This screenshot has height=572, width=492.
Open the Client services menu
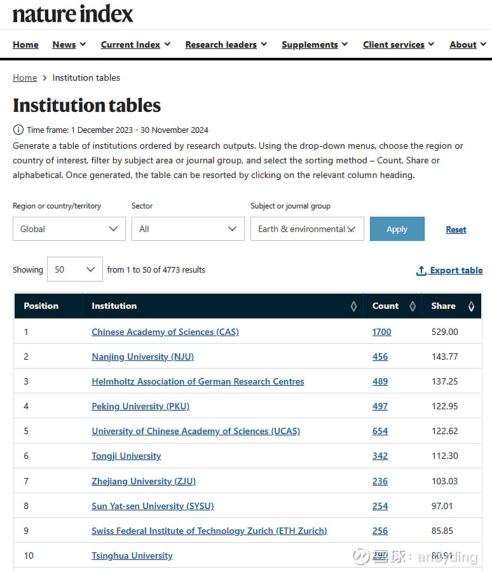click(399, 44)
